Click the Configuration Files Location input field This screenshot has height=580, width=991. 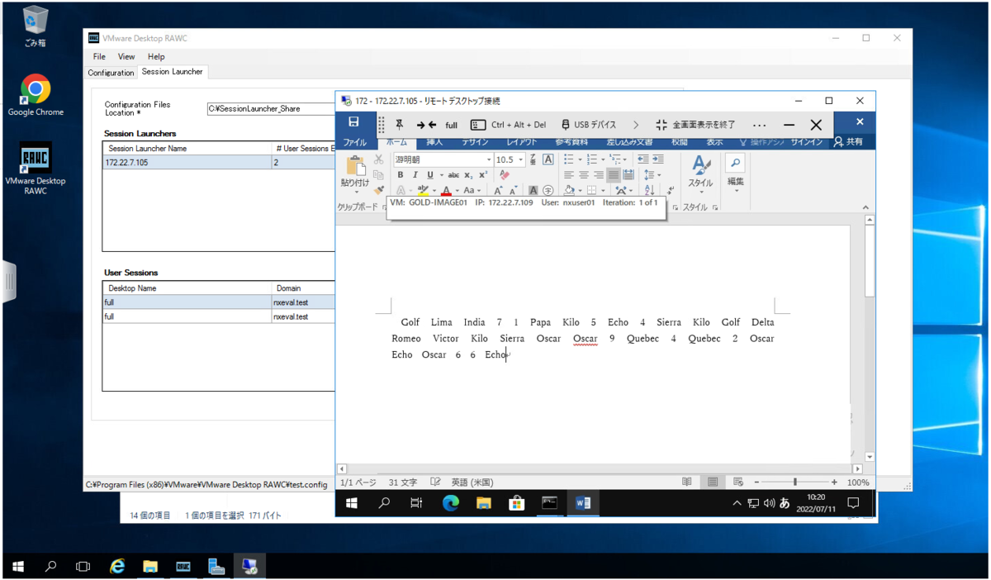point(271,108)
